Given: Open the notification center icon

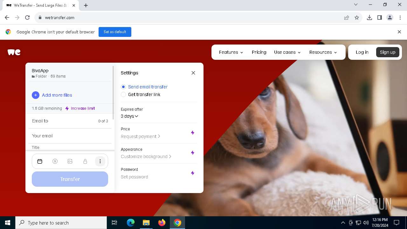Looking at the screenshot, I should (397, 223).
